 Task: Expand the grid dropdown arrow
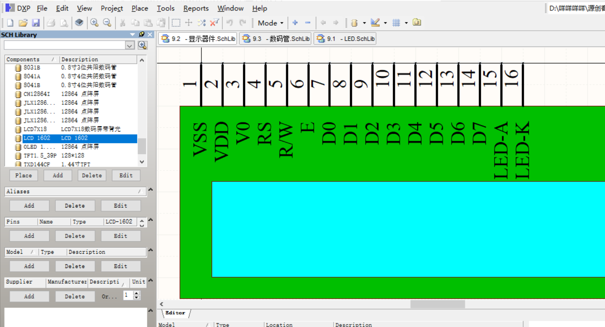click(x=406, y=23)
